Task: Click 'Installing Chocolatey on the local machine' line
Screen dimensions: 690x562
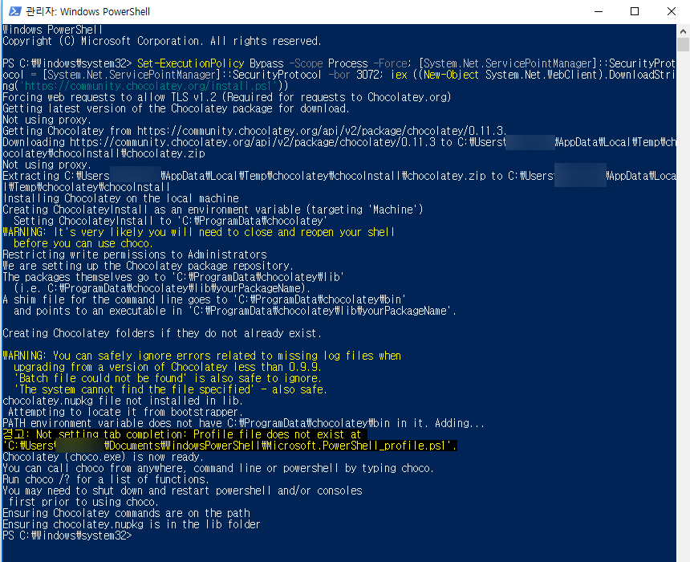Action: pos(121,198)
